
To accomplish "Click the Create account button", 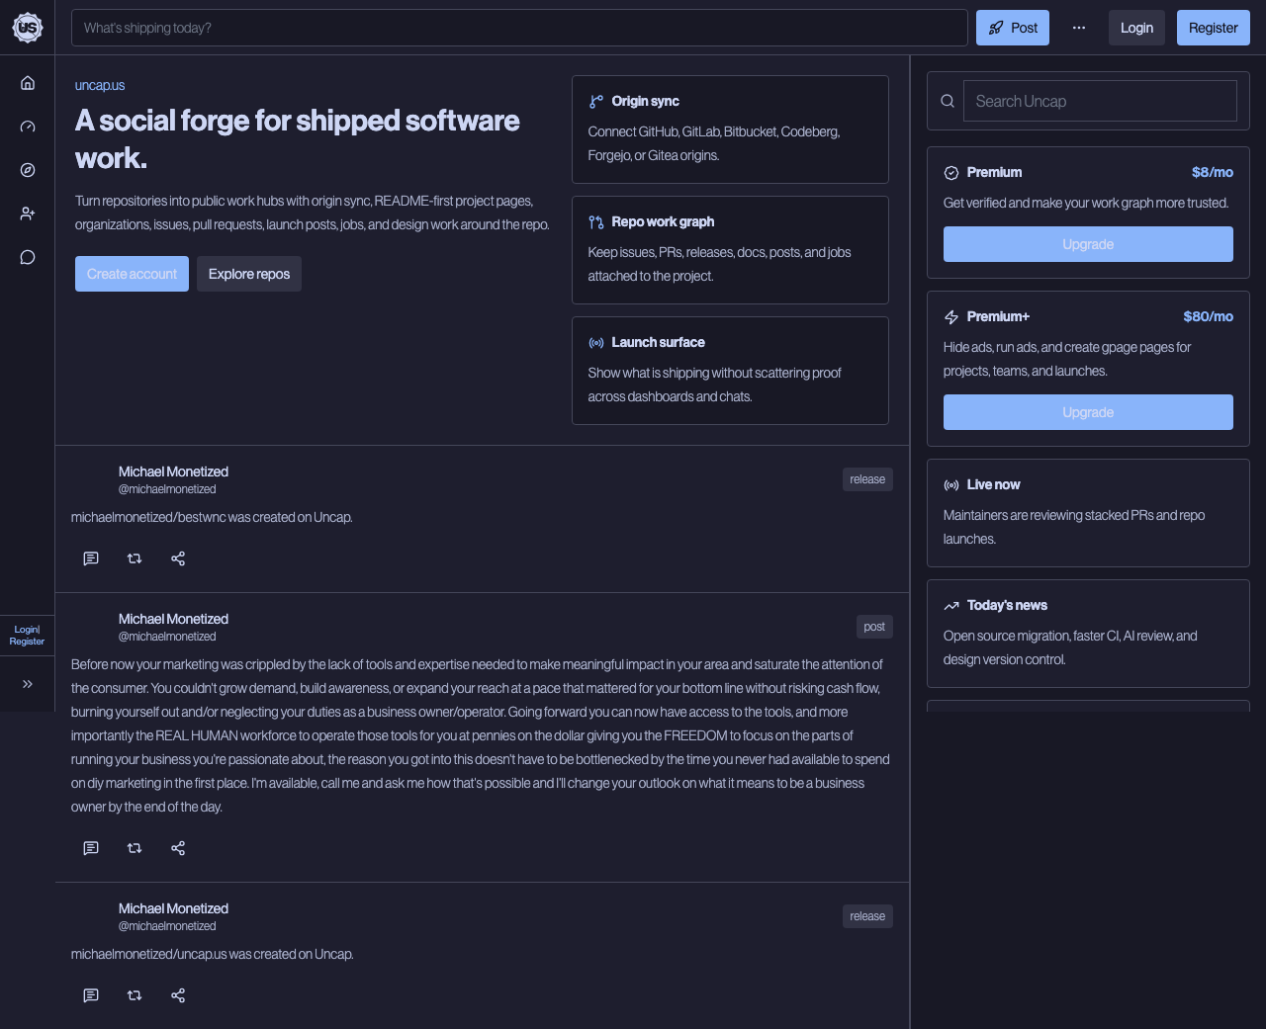I will pyautogui.click(x=132, y=274).
